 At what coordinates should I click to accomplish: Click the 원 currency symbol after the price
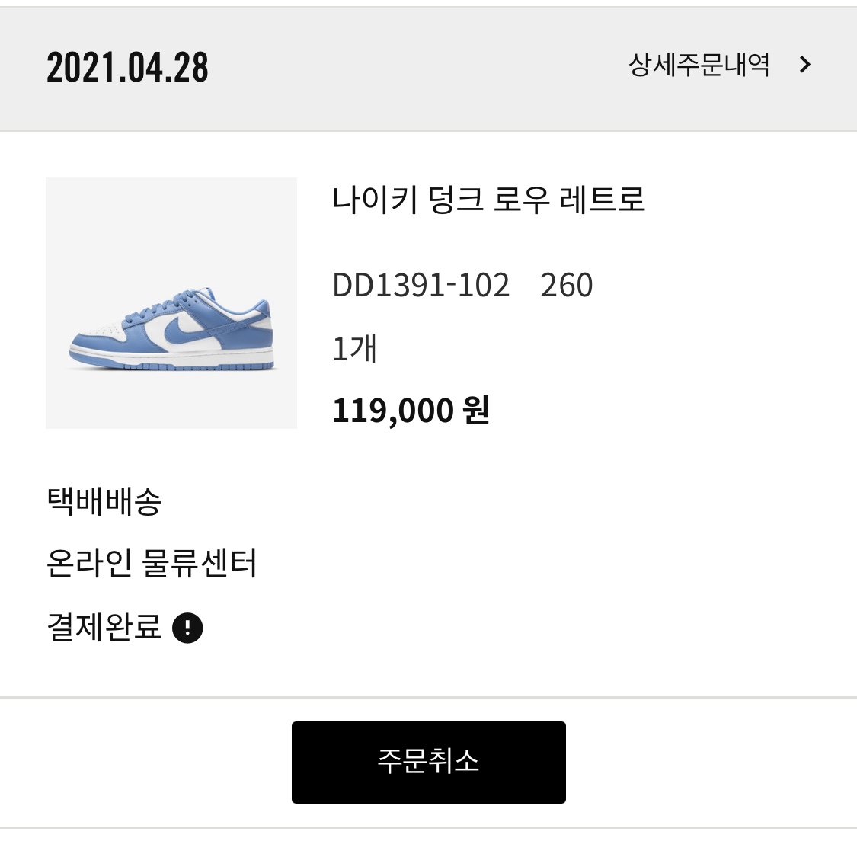tap(475, 410)
